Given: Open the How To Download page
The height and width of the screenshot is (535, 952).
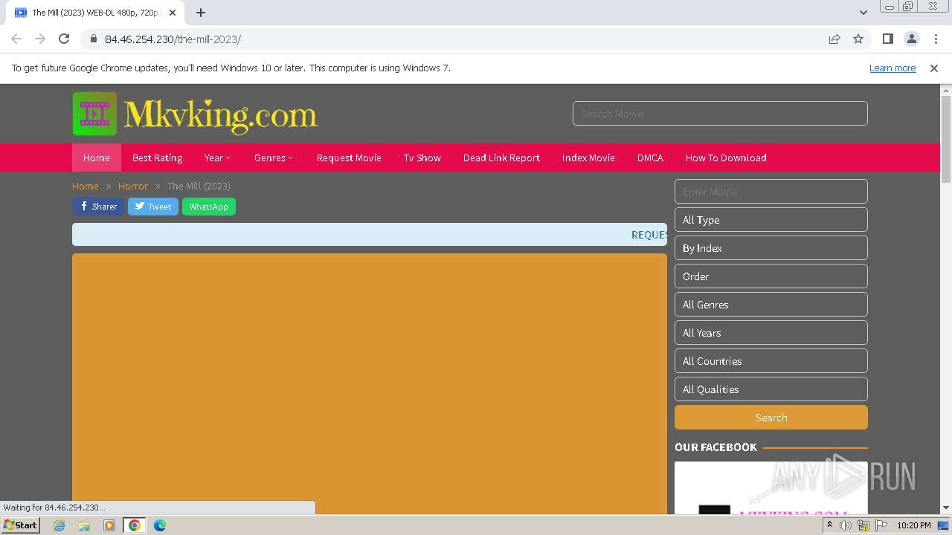Looking at the screenshot, I should tap(726, 158).
